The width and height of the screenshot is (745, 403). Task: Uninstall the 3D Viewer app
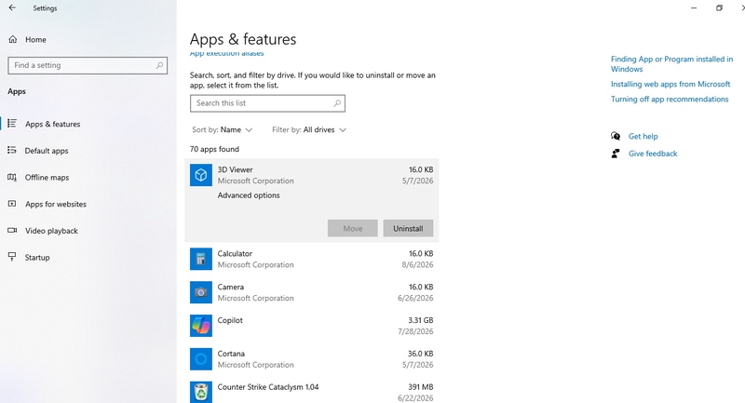(x=408, y=228)
